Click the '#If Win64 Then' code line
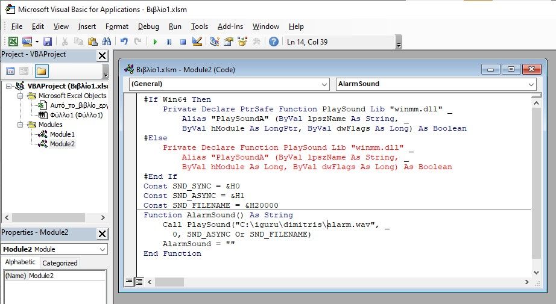The image size is (556, 304). 177,99
